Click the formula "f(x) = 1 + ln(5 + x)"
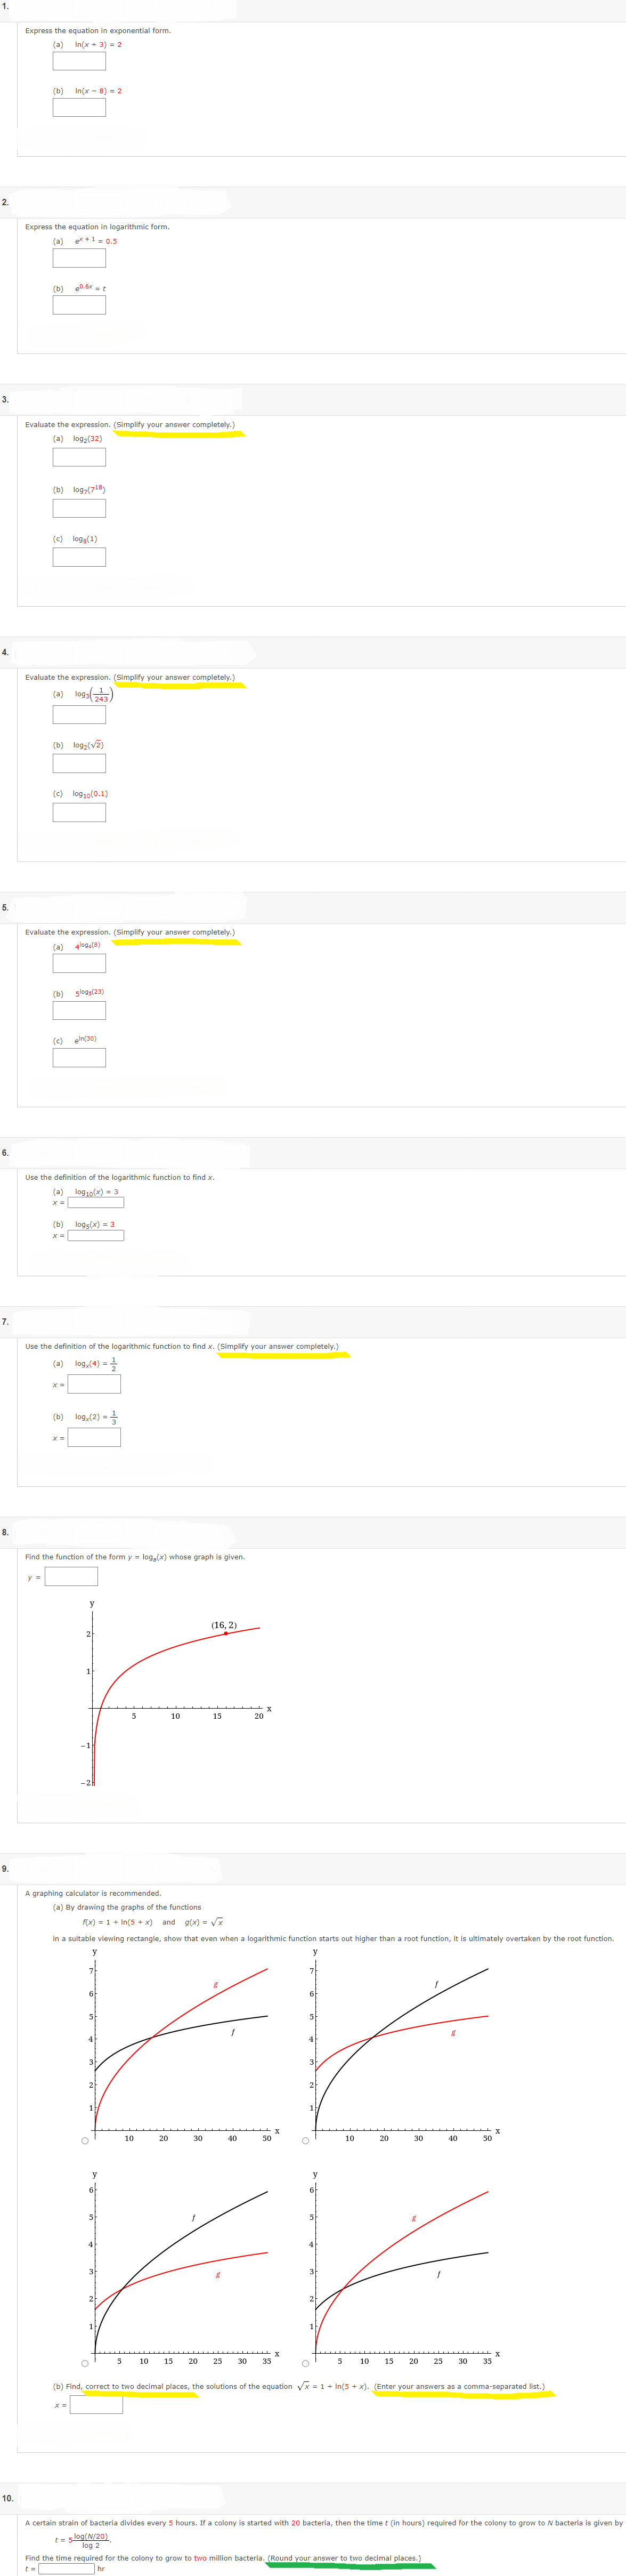This screenshot has width=626, height=2576. pyautogui.click(x=117, y=1922)
